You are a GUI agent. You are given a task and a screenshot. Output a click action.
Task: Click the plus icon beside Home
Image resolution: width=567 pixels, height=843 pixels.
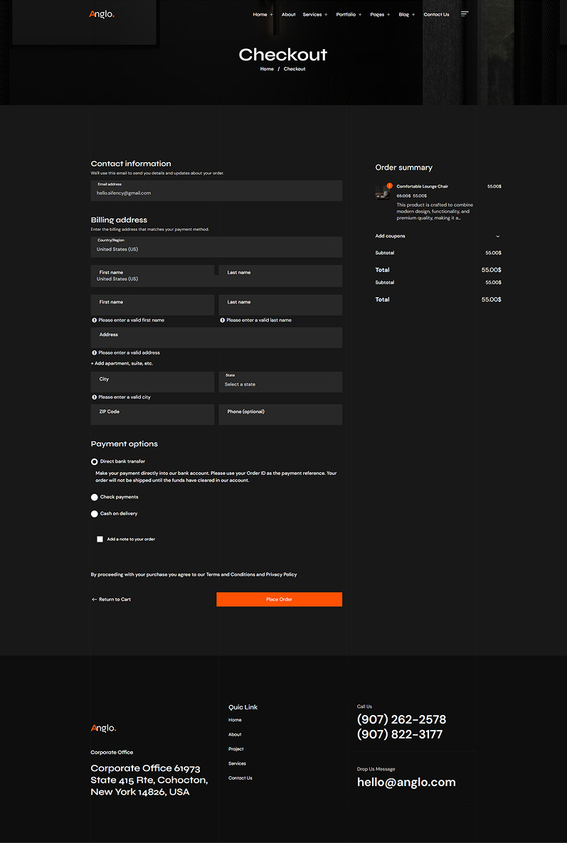click(x=271, y=15)
